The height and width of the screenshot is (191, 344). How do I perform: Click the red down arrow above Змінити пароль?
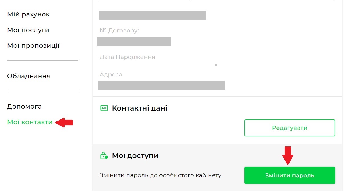[288, 155]
